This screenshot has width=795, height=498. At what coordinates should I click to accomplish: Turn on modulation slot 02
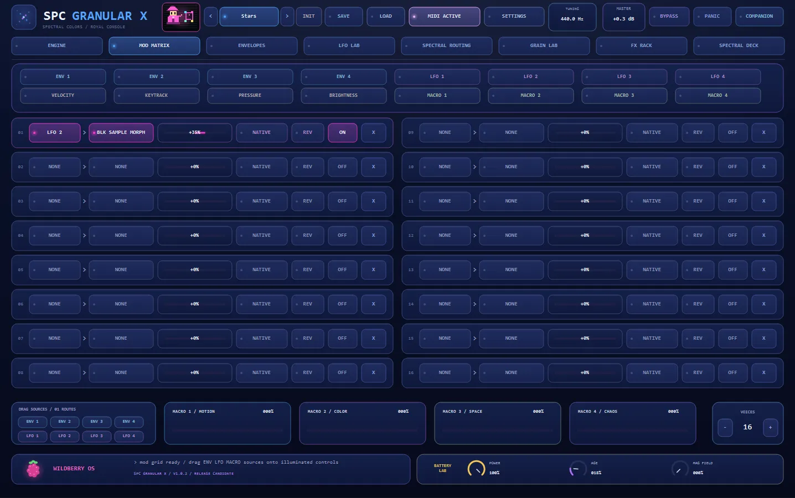click(x=343, y=167)
